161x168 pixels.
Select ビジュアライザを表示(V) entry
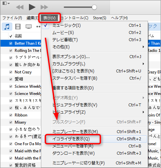point(94,105)
